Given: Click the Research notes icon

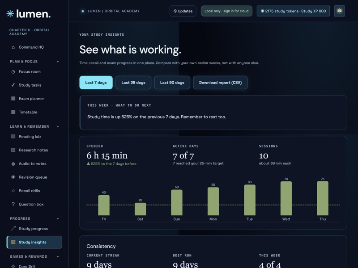Looking at the screenshot, I should (x=13, y=150).
